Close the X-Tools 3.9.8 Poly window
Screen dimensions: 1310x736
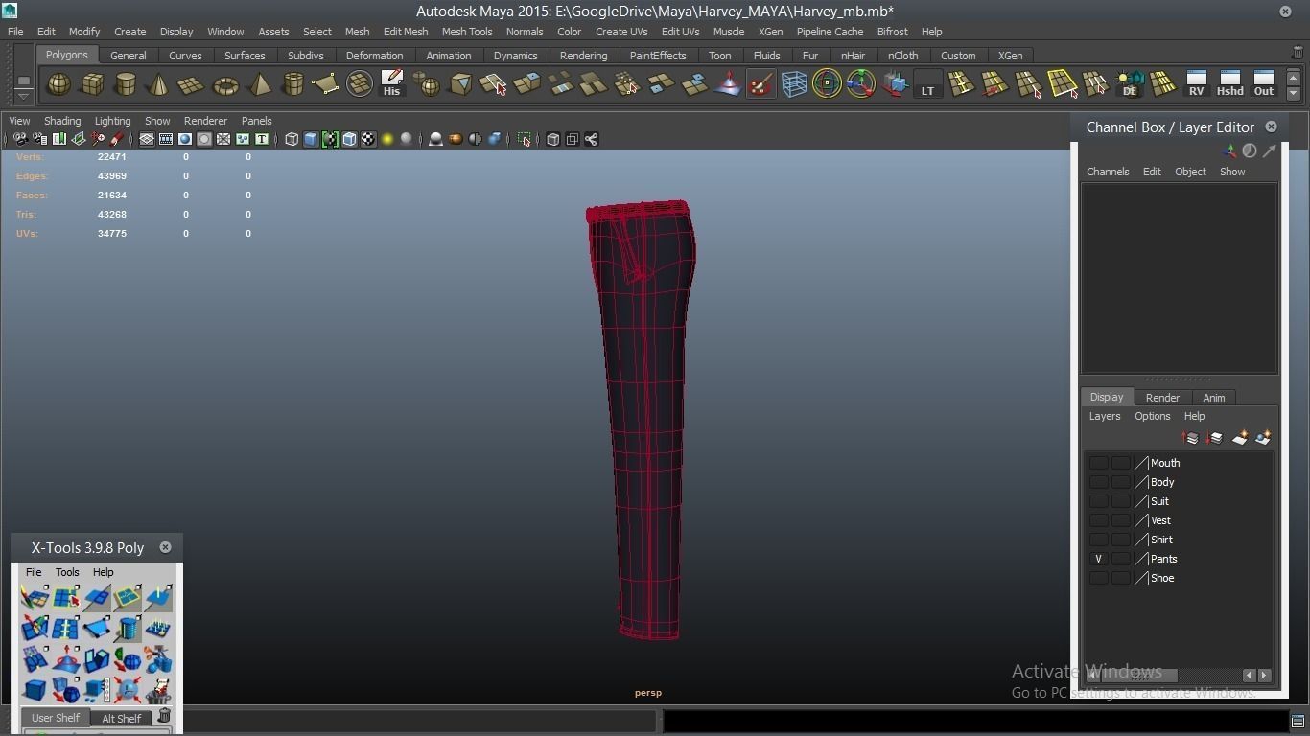(165, 547)
